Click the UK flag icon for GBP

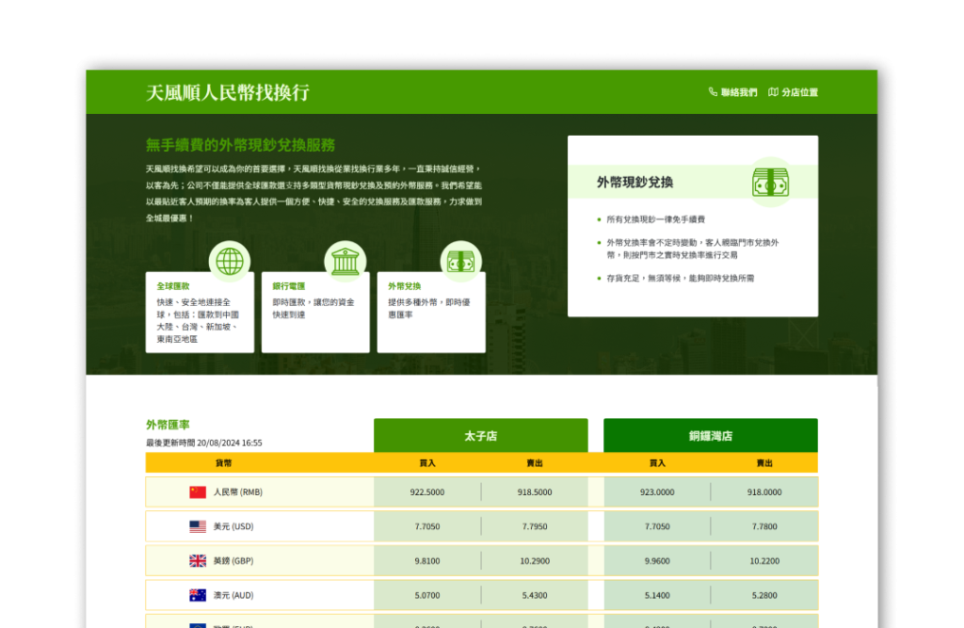[x=198, y=561]
